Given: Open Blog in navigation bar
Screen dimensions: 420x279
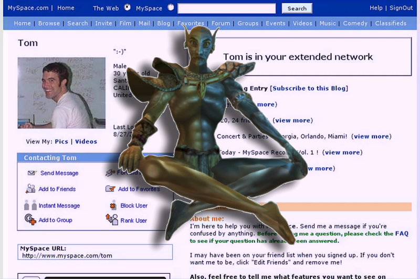Looking at the screenshot, I should tap(163, 23).
